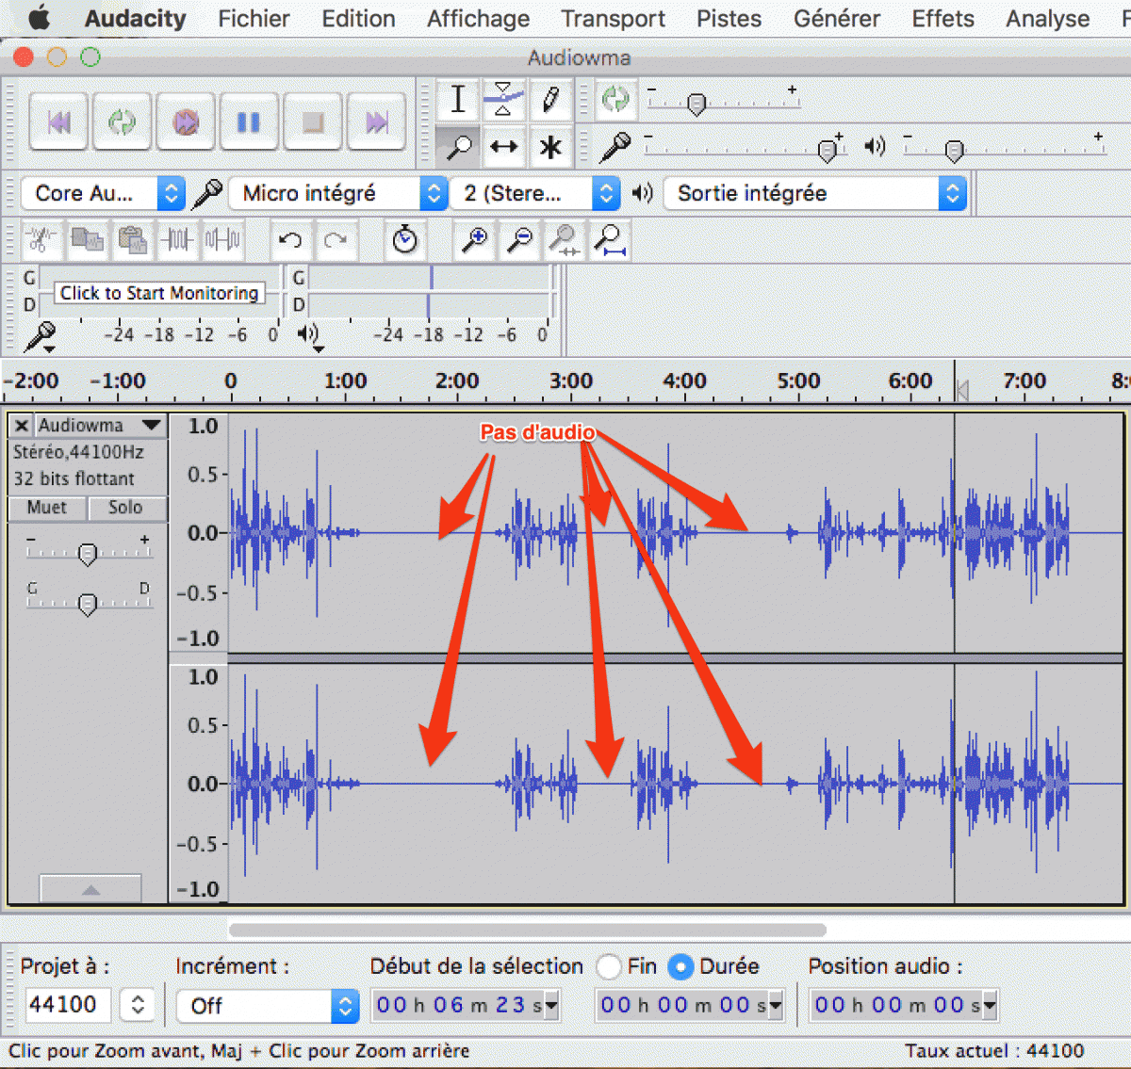Screen dimensions: 1131x1069
Task: Open the Audacity application menu
Action: click(135, 19)
